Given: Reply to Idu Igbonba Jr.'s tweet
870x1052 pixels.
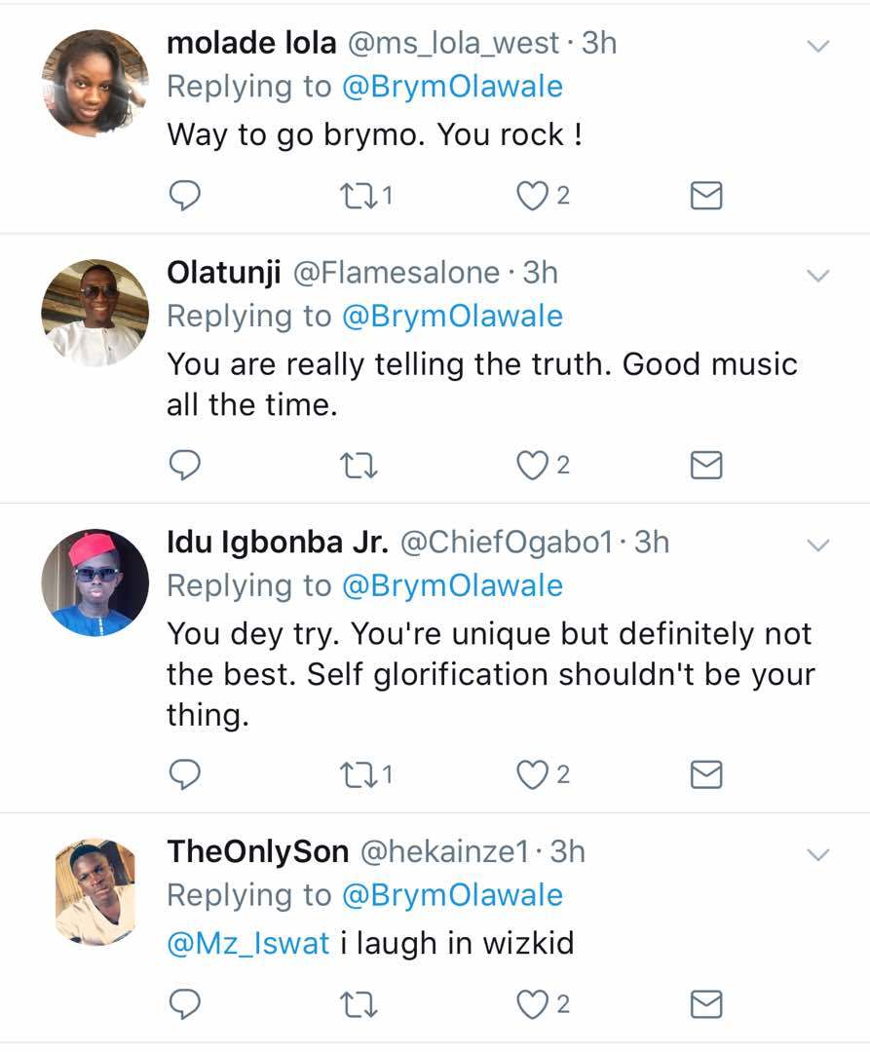Looking at the screenshot, I should coord(184,774).
